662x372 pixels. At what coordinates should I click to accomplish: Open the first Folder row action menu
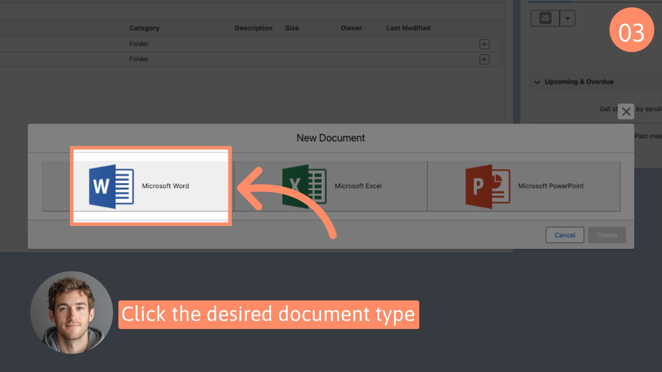484,44
